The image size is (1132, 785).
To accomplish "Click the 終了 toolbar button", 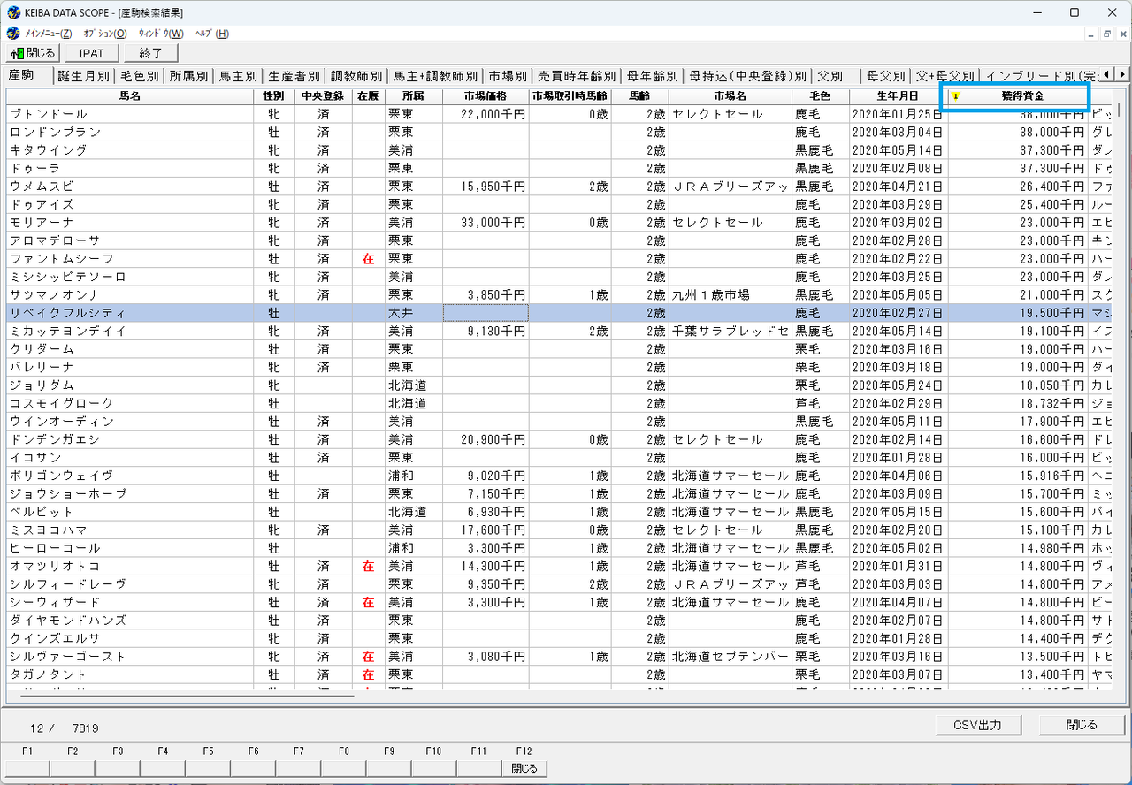I will [151, 53].
